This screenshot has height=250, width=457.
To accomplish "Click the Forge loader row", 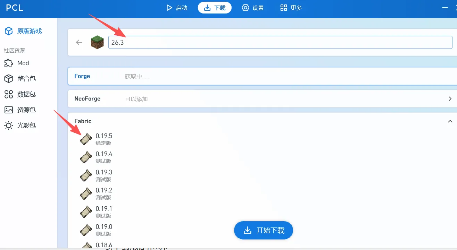I will click(x=262, y=76).
